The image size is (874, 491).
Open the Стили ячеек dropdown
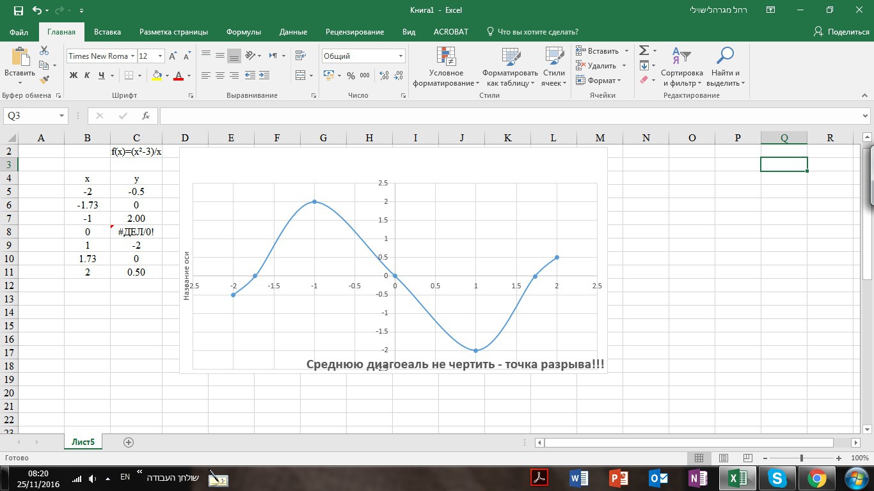pos(554,66)
